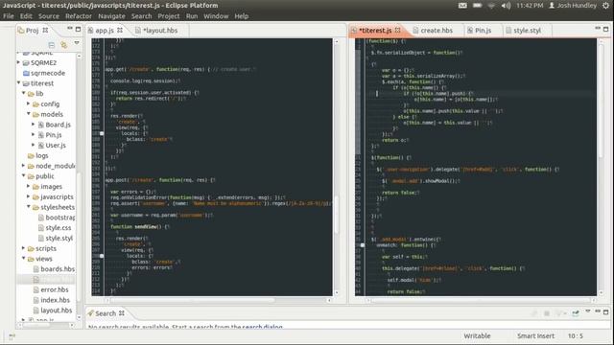Maximize the Project Explorer view
Image resolution: width=614 pixels, height=345 pixels.
tap(78, 29)
